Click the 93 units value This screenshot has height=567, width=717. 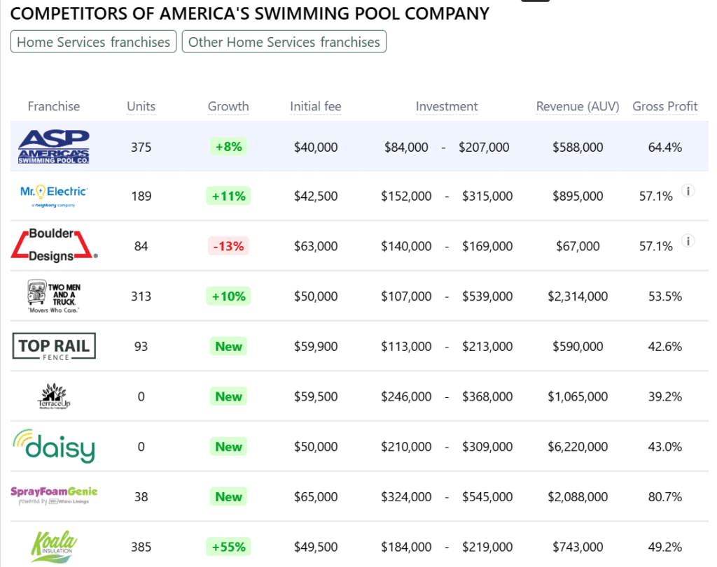pyautogui.click(x=141, y=347)
